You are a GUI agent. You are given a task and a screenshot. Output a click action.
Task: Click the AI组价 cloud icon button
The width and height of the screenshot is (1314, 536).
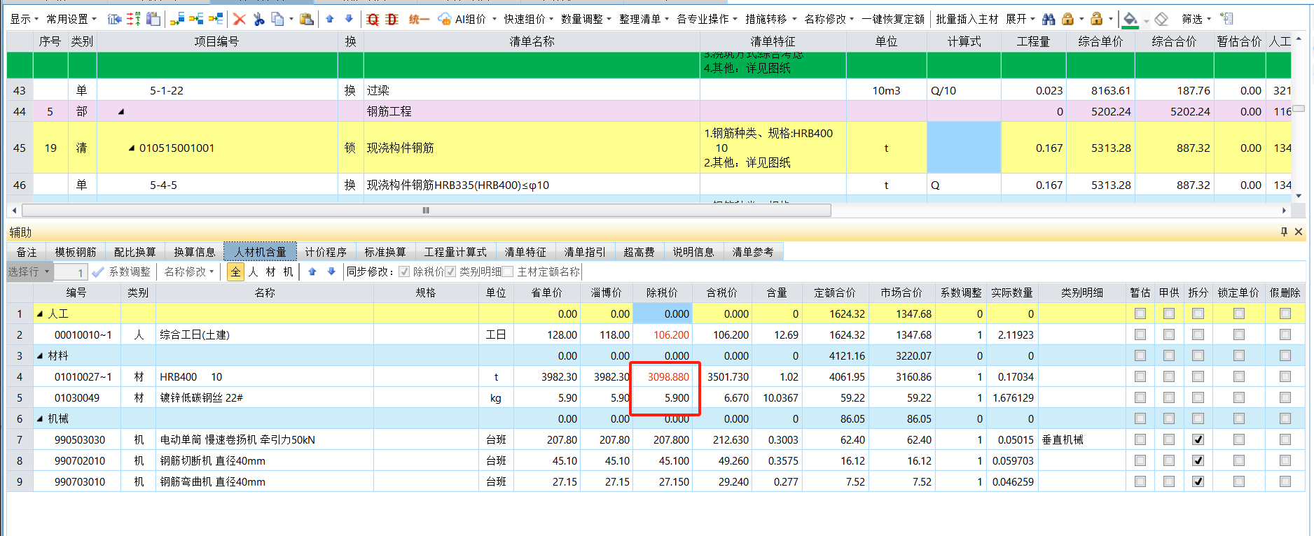(462, 19)
